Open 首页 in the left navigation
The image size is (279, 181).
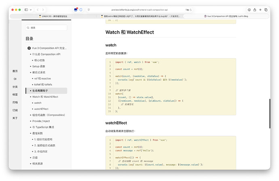point(15,71)
